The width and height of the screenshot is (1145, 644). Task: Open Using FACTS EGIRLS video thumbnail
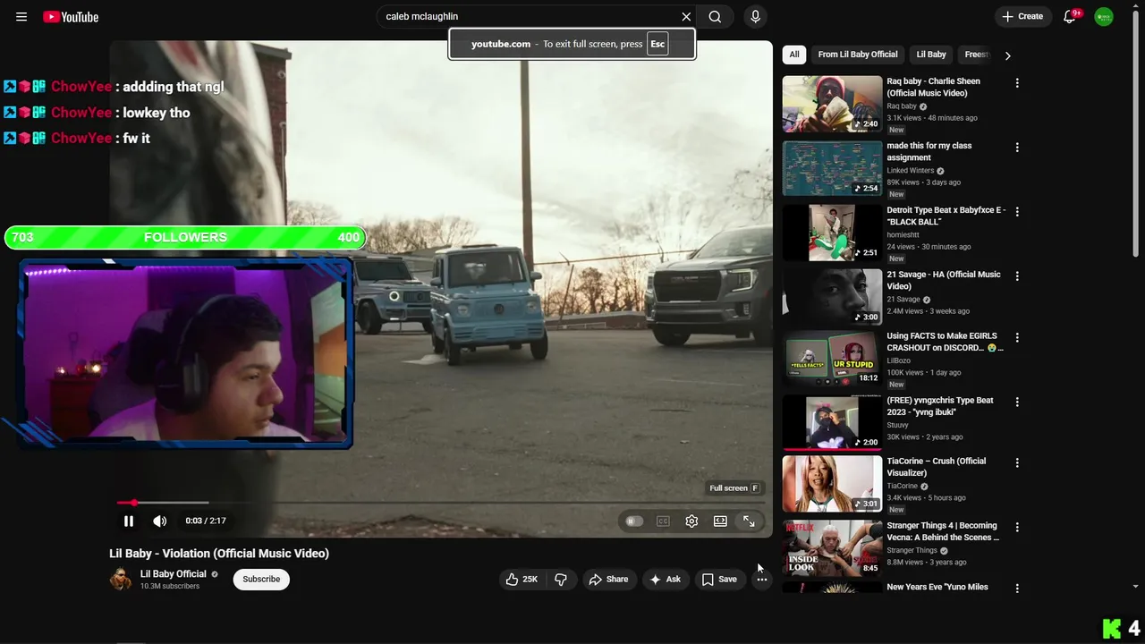pyautogui.click(x=833, y=357)
